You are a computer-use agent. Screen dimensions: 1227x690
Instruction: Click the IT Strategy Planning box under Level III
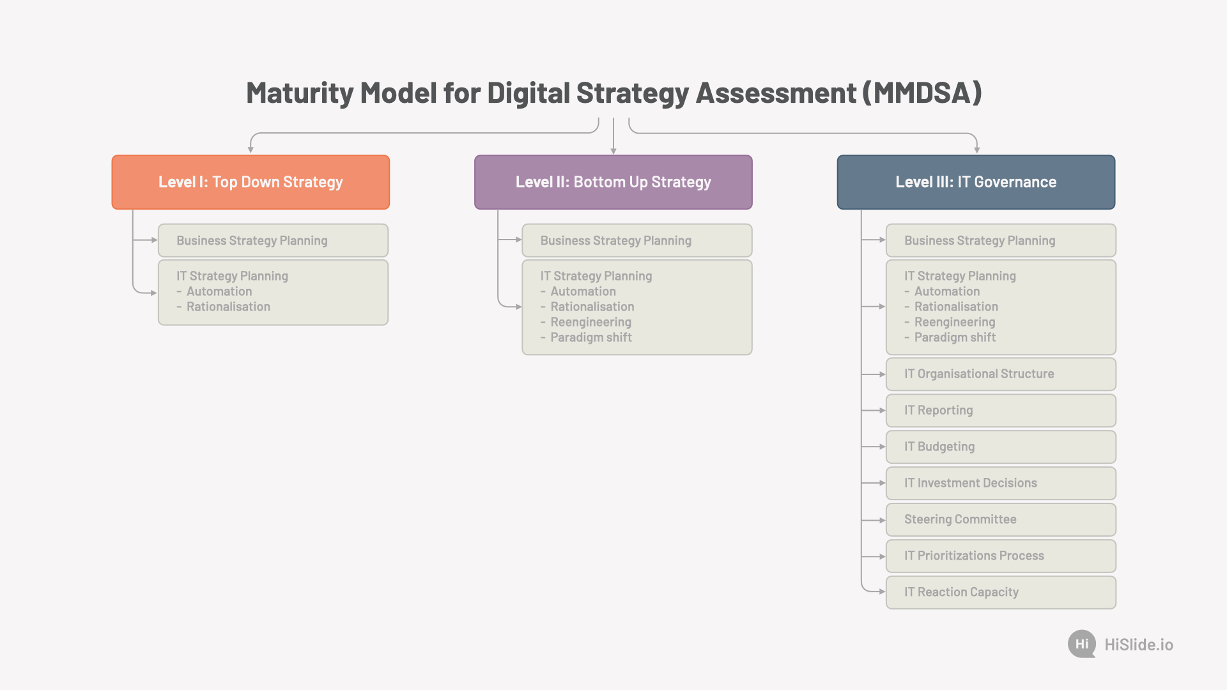coord(1001,307)
